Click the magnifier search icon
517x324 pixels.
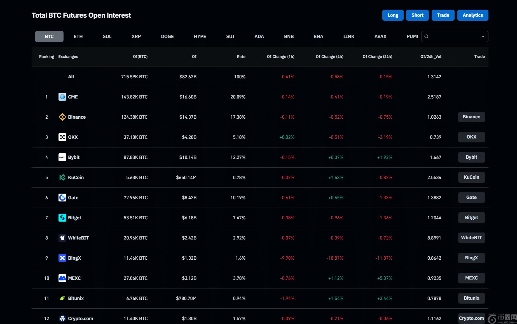point(426,37)
